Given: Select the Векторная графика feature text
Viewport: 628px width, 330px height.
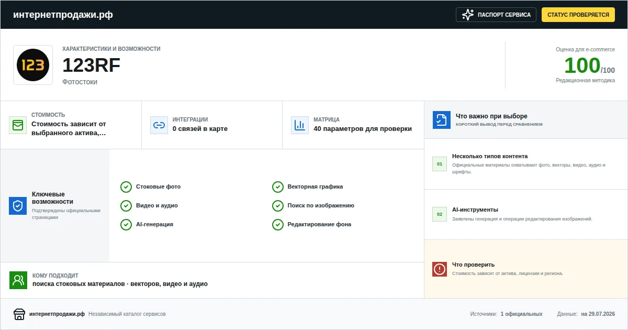Looking at the screenshot, I should 316,187.
